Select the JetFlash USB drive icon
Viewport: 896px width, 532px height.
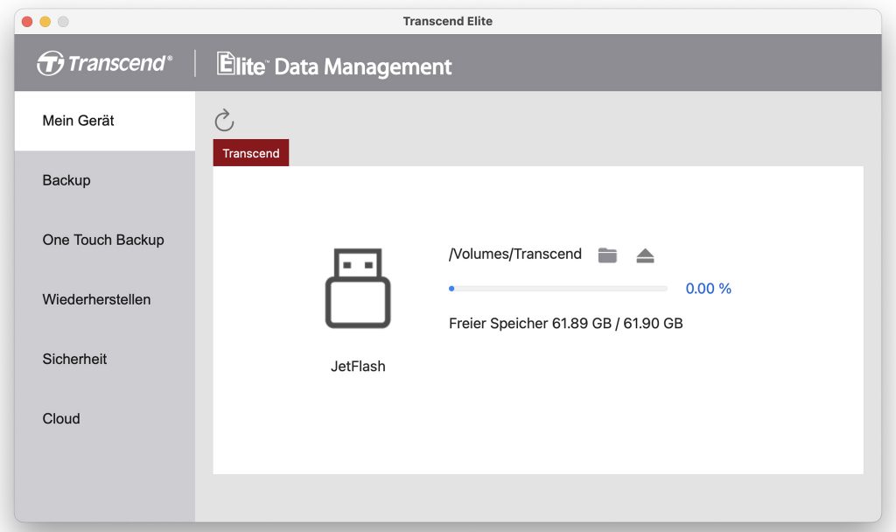358,288
